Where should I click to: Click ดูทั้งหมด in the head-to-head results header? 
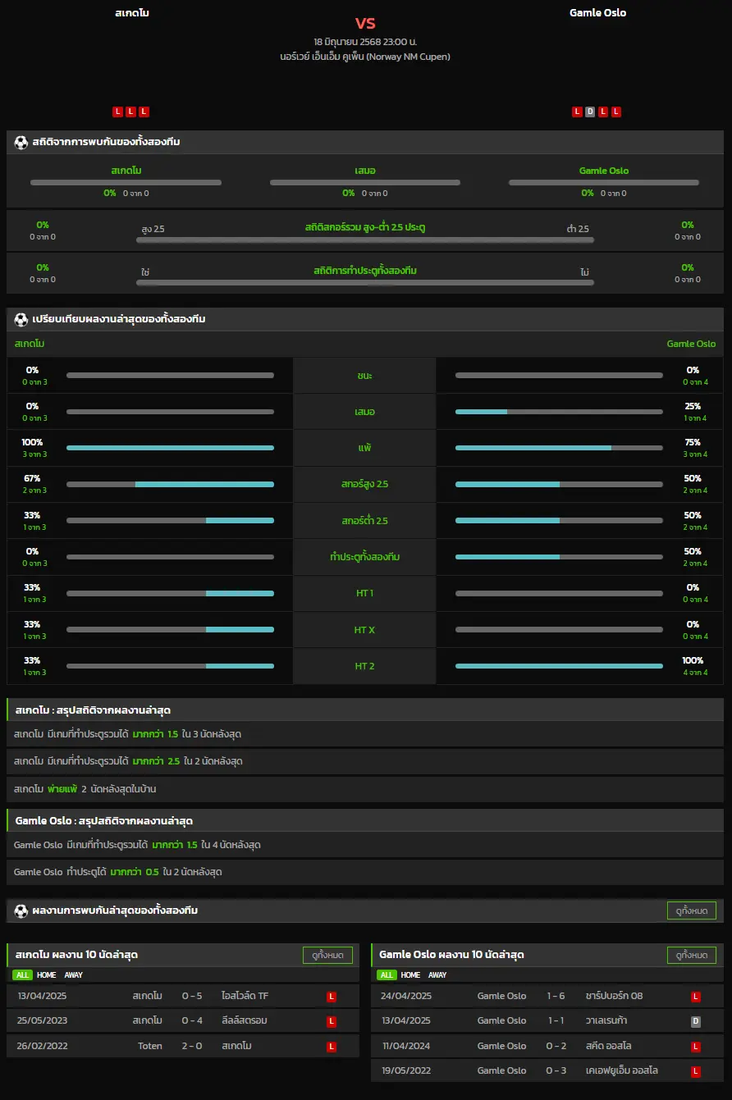(x=692, y=911)
